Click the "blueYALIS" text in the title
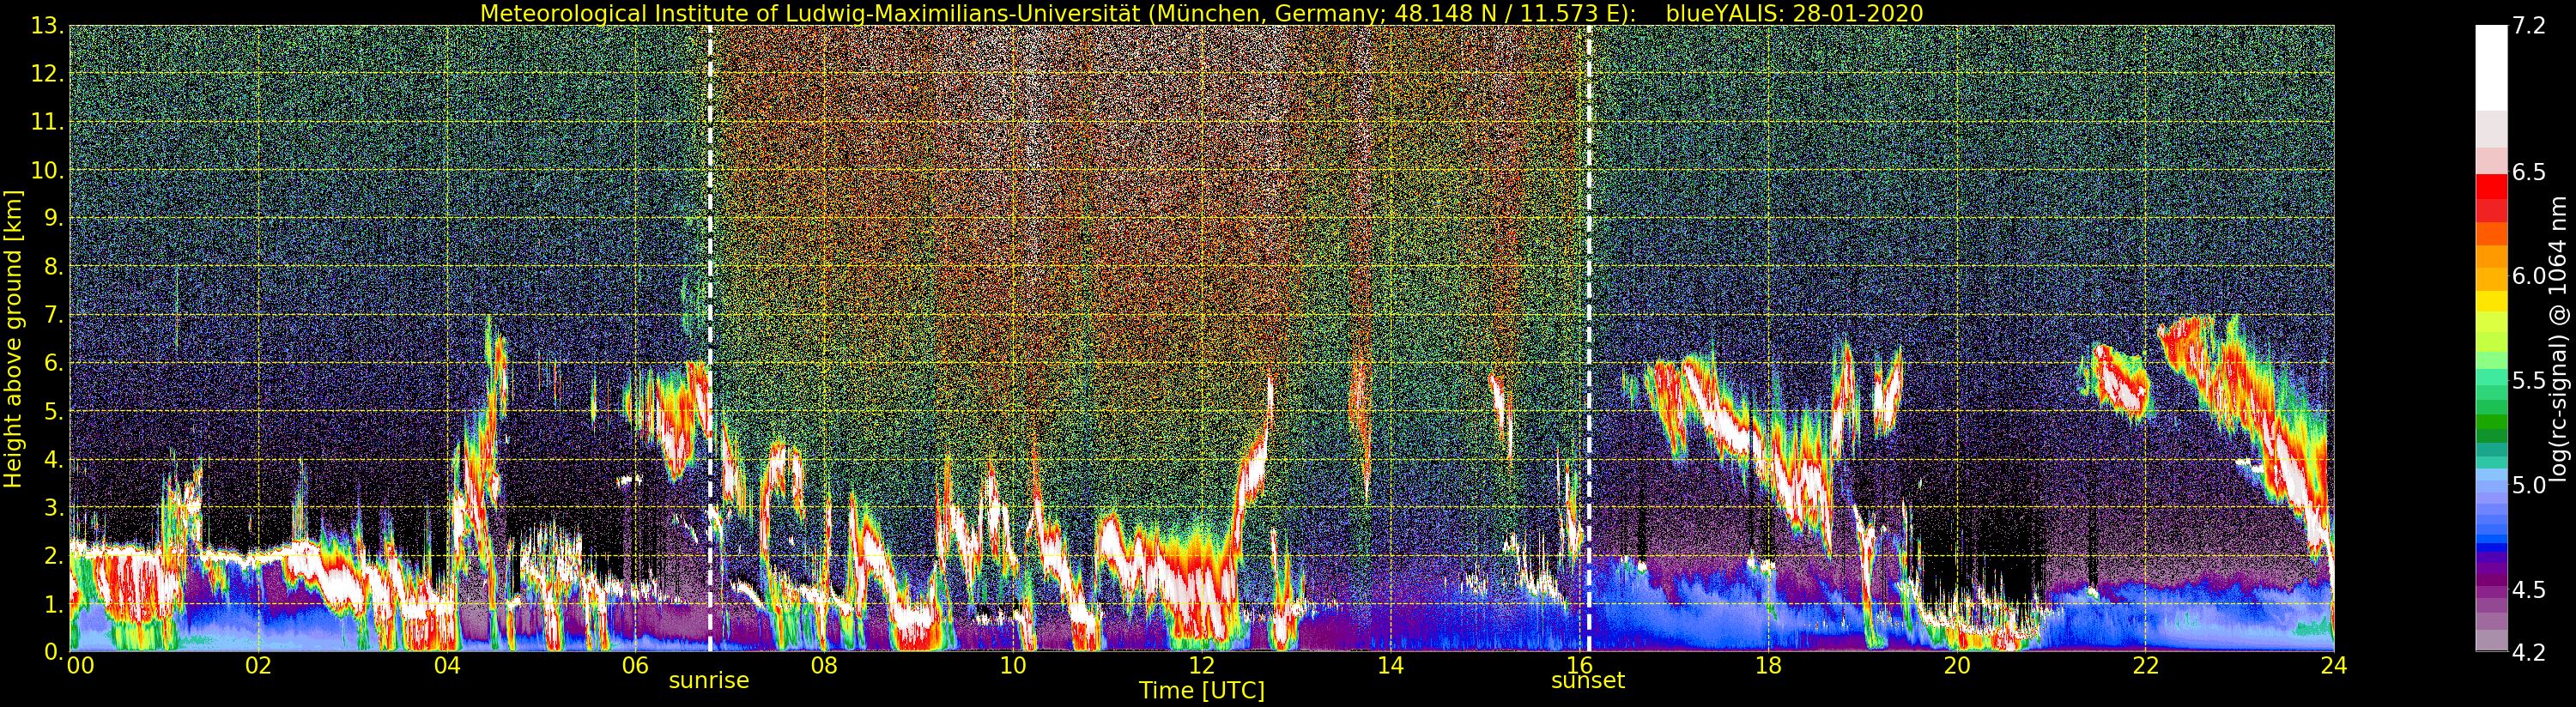 pyautogui.click(x=1716, y=13)
